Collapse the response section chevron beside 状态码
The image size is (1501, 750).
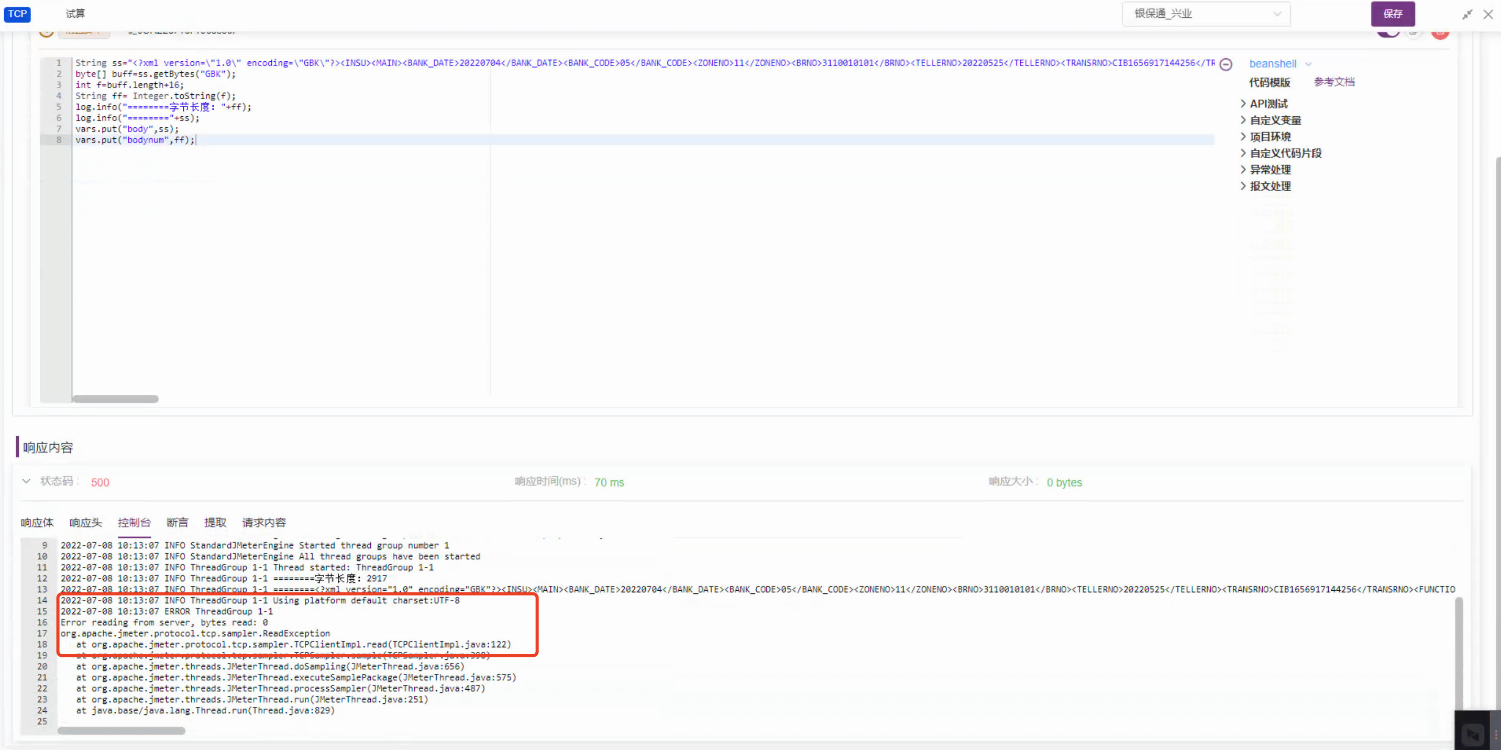(26, 481)
